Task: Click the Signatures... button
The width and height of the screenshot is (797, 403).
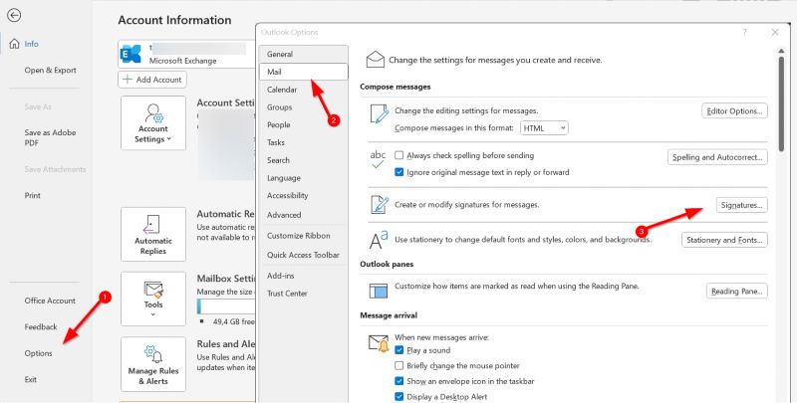Action: [x=740, y=205]
